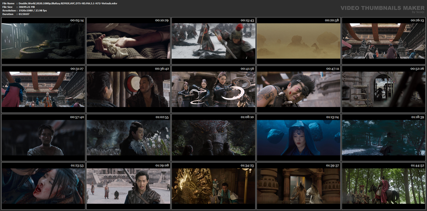Click the 'Duration' header label
The image size is (427, 211).
tap(8, 14)
